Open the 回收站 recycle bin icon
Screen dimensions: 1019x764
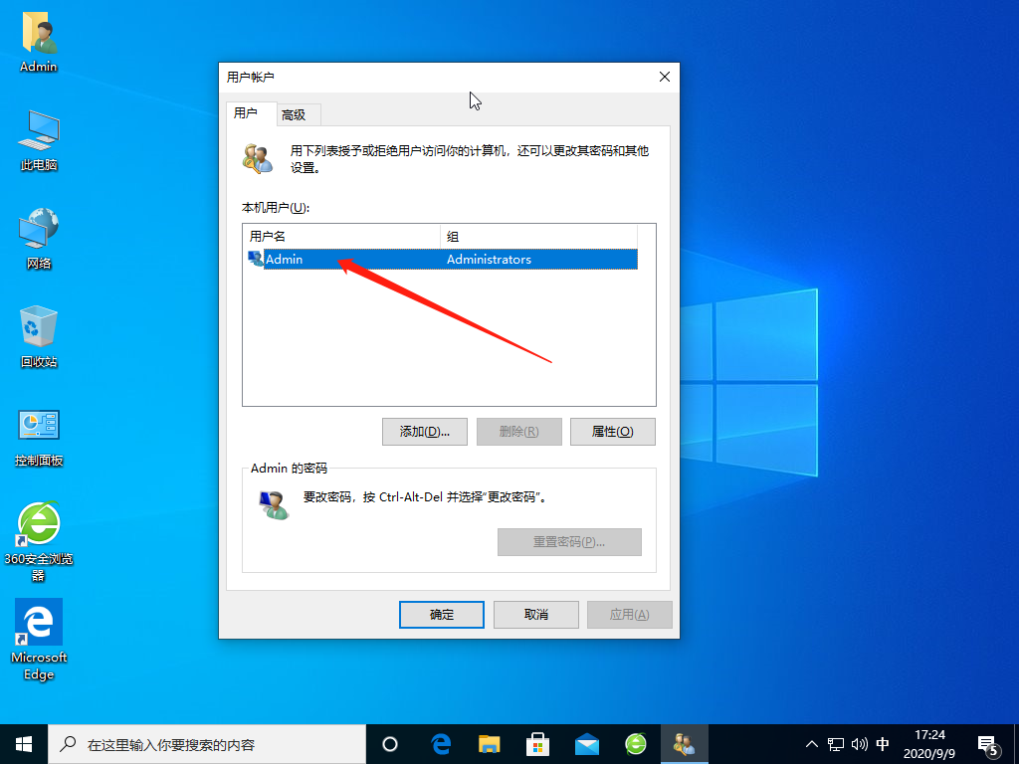[39, 336]
